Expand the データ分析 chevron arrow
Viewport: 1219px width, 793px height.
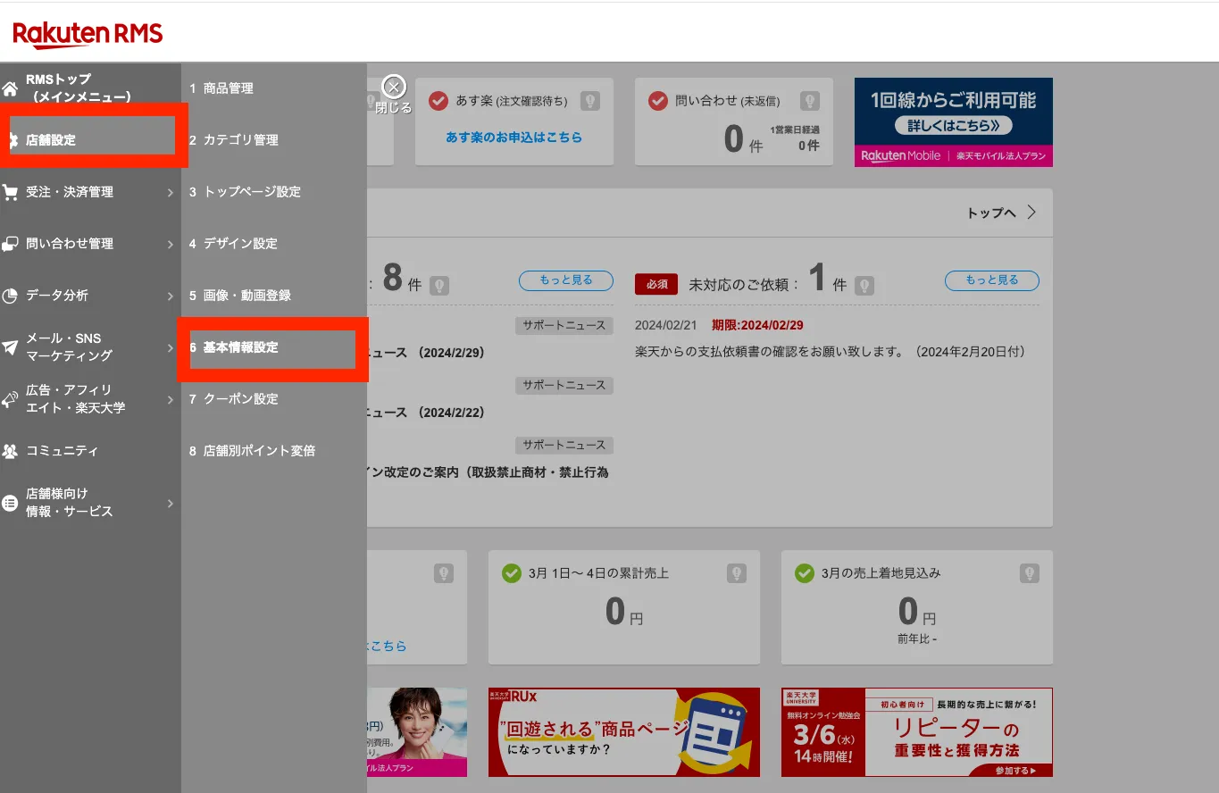point(171,296)
